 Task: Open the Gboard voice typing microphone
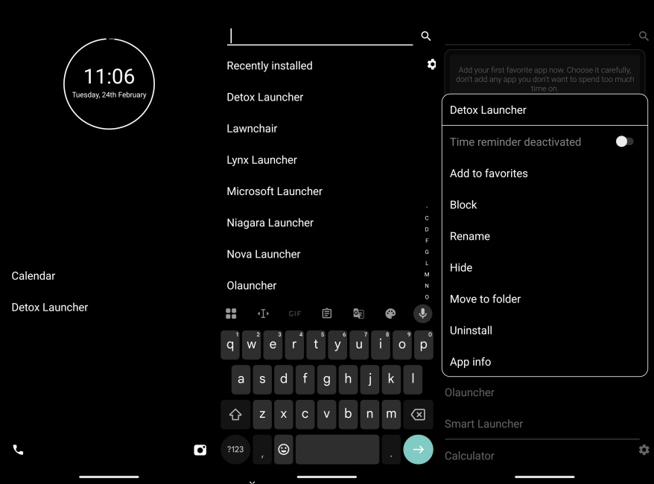422,313
